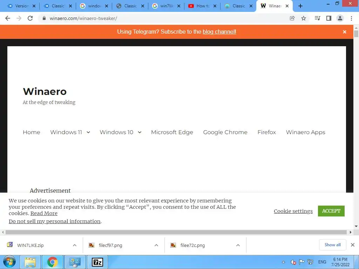
Task: Close the downloads bar
Action: coord(353,245)
